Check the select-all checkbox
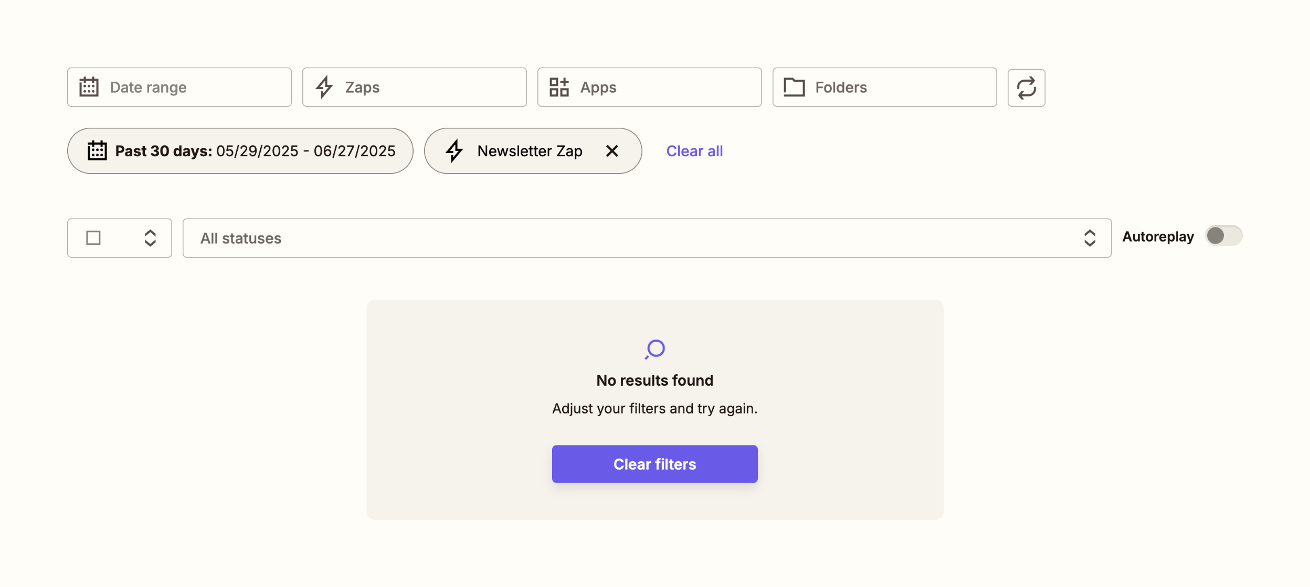Viewport: 1310px width, 587px height. (x=93, y=238)
